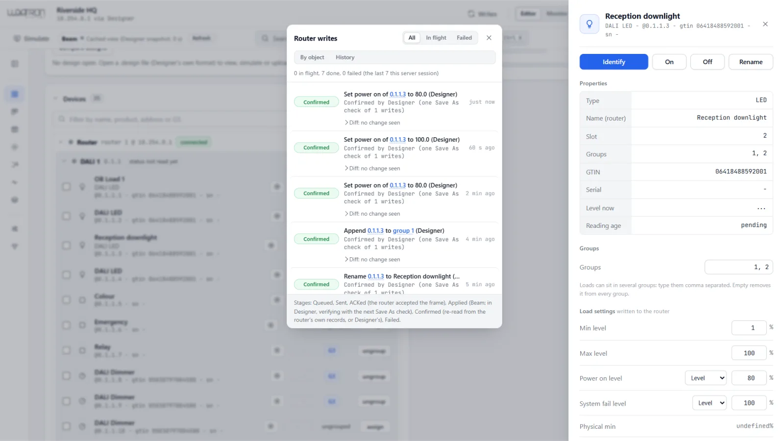Click the Refresh button in background toolbar
Image resolution: width=784 pixels, height=441 pixels.
[201, 38]
